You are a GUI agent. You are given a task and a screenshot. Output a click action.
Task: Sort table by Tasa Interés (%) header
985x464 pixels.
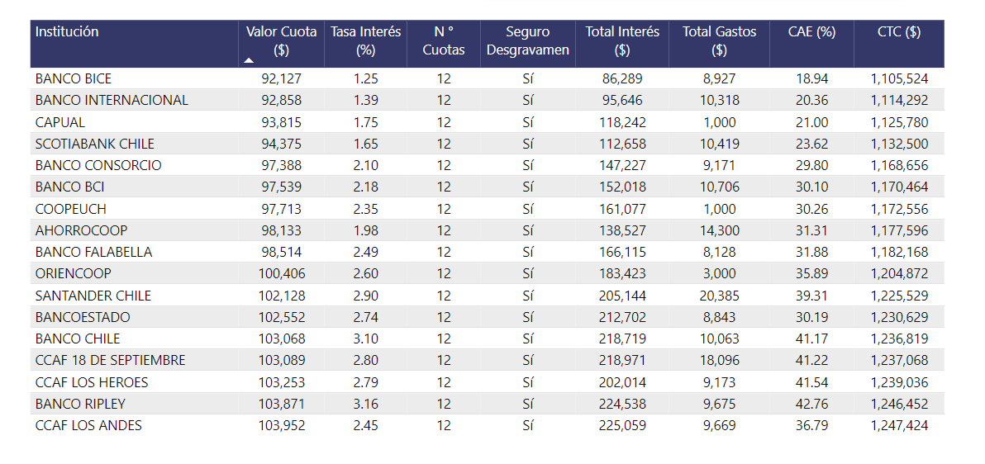tap(365, 41)
